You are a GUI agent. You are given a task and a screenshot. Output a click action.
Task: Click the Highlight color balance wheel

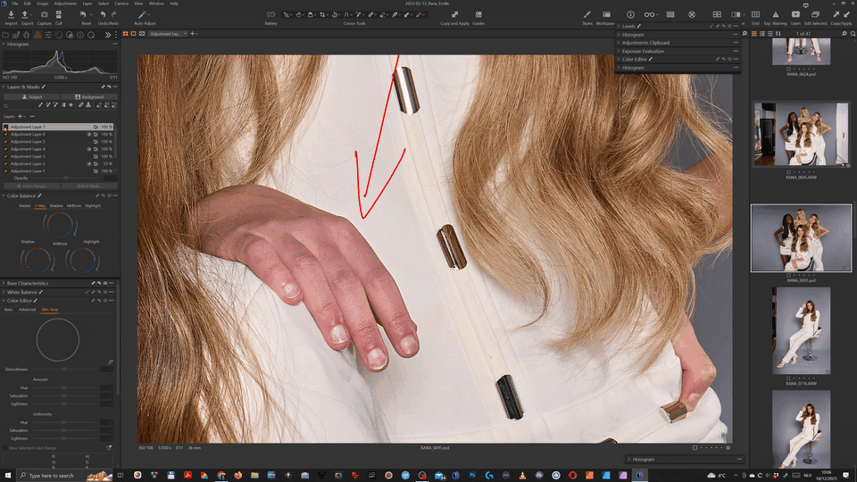point(82,260)
